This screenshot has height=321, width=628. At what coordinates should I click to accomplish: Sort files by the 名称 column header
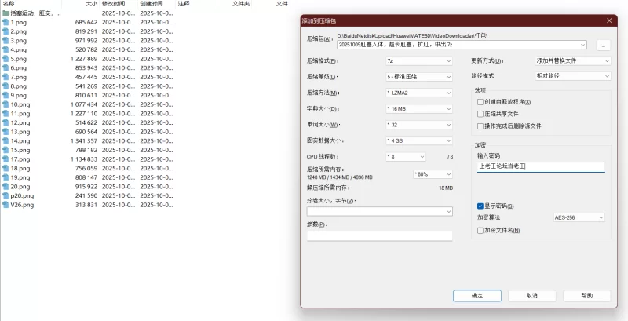(x=9, y=4)
